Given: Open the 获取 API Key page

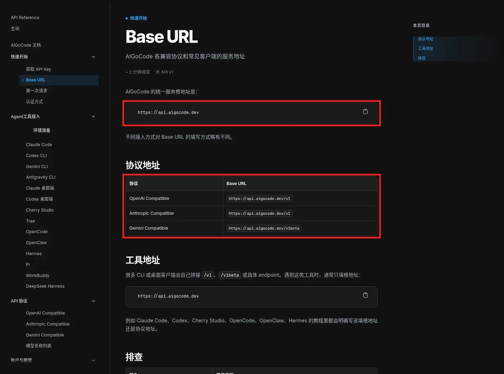Looking at the screenshot, I should 39,69.
